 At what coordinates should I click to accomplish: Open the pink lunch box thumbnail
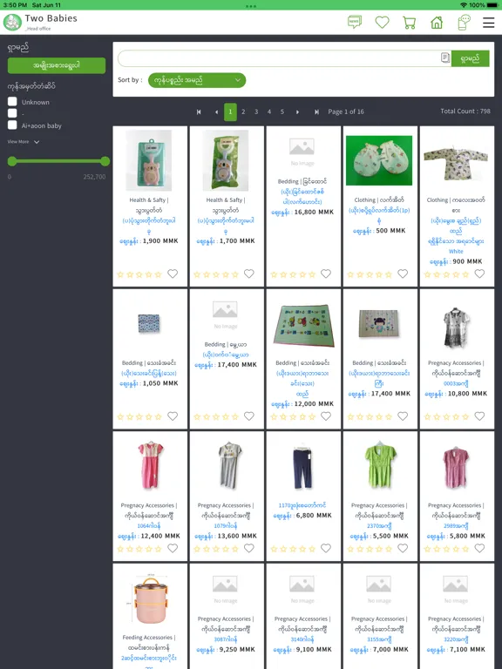click(149, 599)
